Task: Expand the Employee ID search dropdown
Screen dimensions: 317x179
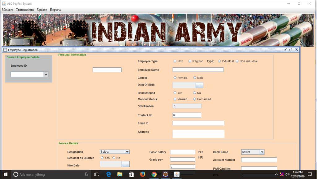Action: 46,74
